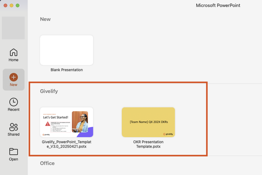Select the Let's Get Started Givelify template thumbnail
The width and height of the screenshot is (262, 175).
point(67,122)
